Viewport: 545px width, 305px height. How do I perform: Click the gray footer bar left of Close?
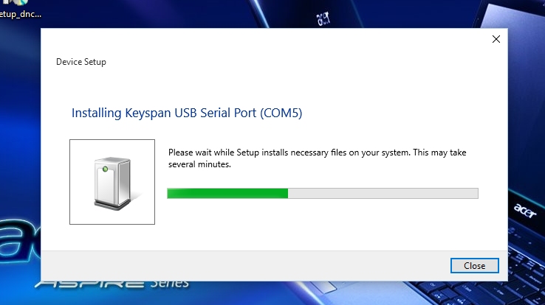(222, 265)
